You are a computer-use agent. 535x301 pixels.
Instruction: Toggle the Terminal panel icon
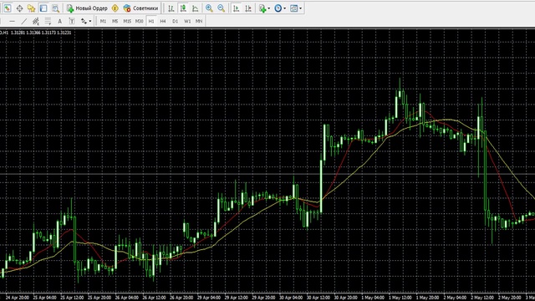pyautogui.click(x=43, y=8)
